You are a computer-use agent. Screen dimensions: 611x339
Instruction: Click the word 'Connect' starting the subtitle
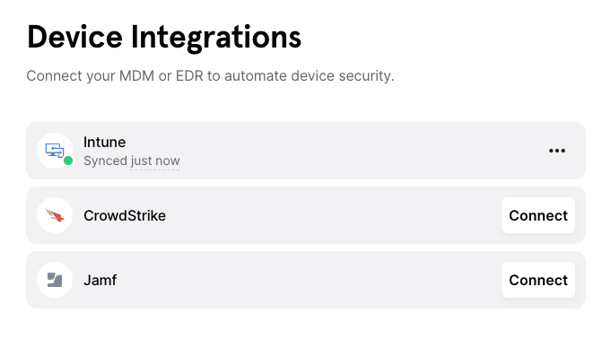tap(54, 75)
